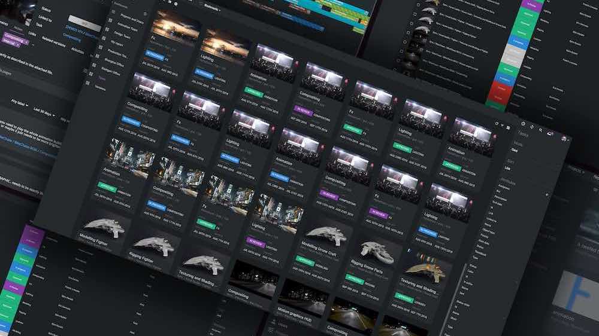
Task: Select Shanghai Office in sidebar list
Action: 114,62
